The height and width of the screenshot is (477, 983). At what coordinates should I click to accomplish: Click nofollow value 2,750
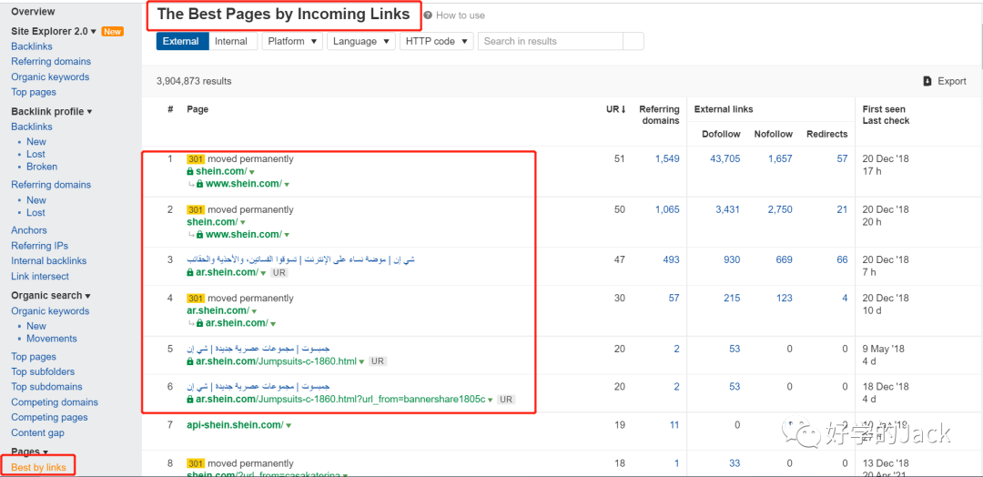coord(781,209)
